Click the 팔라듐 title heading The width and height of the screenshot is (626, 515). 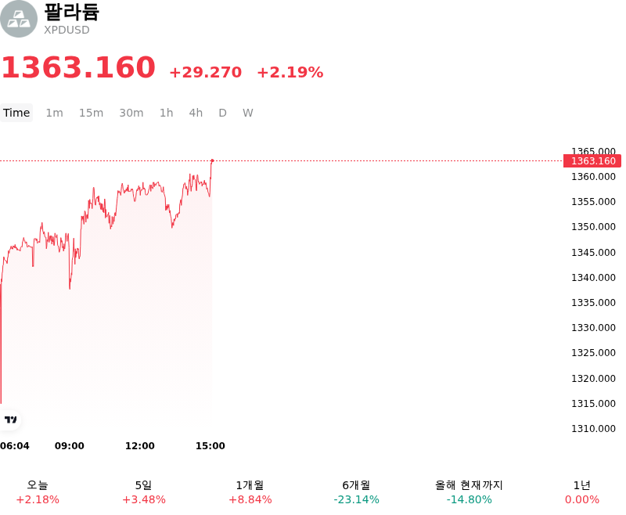71,12
